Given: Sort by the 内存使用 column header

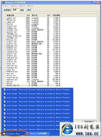Looking at the screenshot, I should [56, 15].
